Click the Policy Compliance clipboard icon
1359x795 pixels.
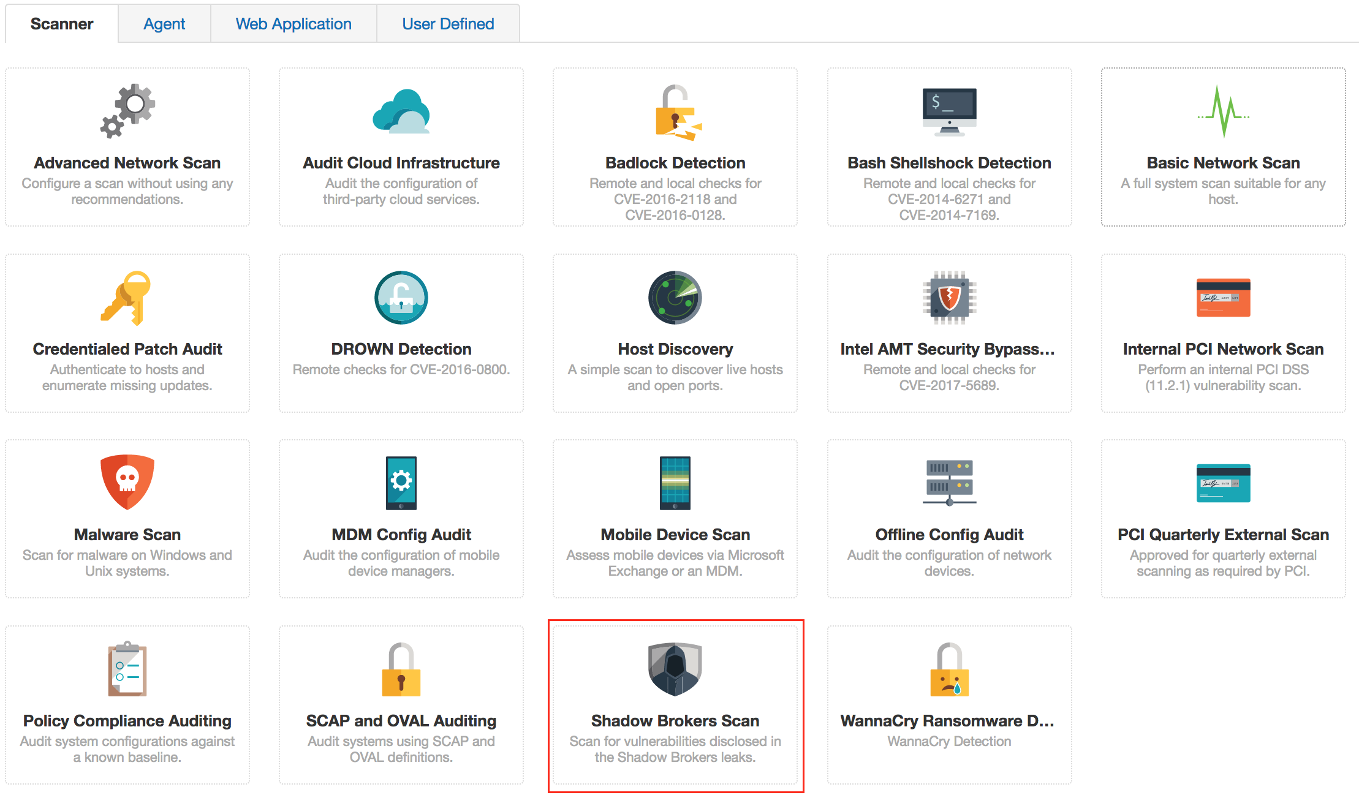pos(127,669)
